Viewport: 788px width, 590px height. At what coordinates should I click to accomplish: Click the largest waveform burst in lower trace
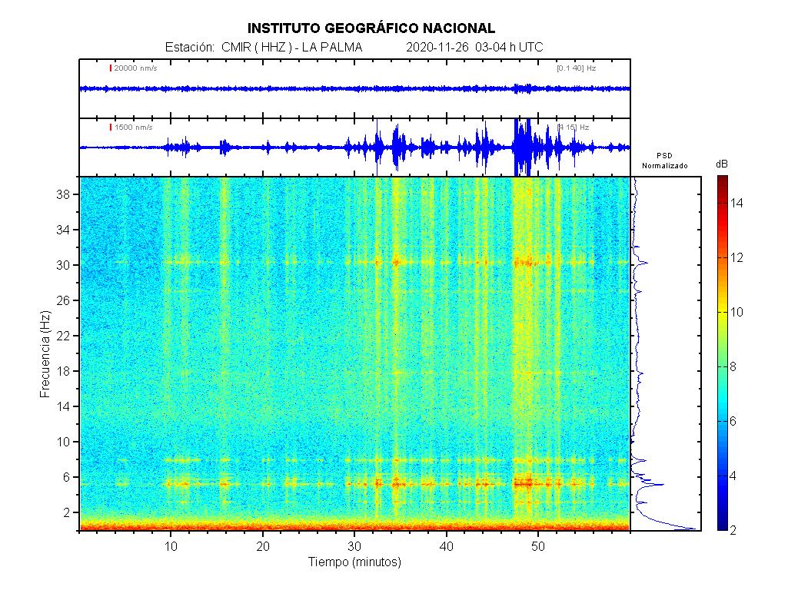(523, 146)
